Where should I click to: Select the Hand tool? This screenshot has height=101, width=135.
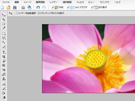click(x=4, y=24)
